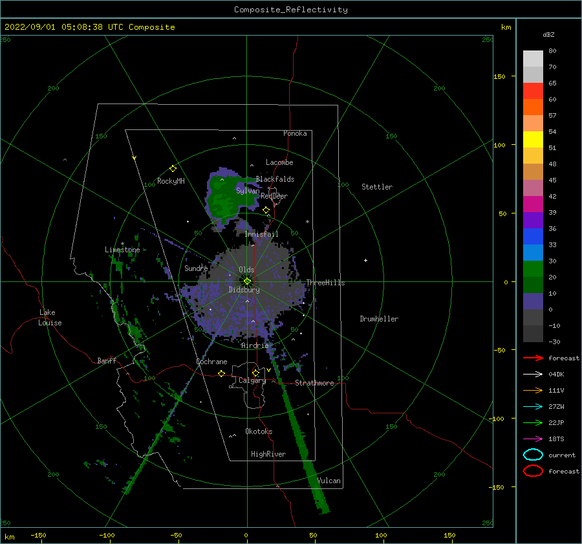Click the magenta 18TS arrow in legend
The image size is (582, 544).
tap(533, 439)
